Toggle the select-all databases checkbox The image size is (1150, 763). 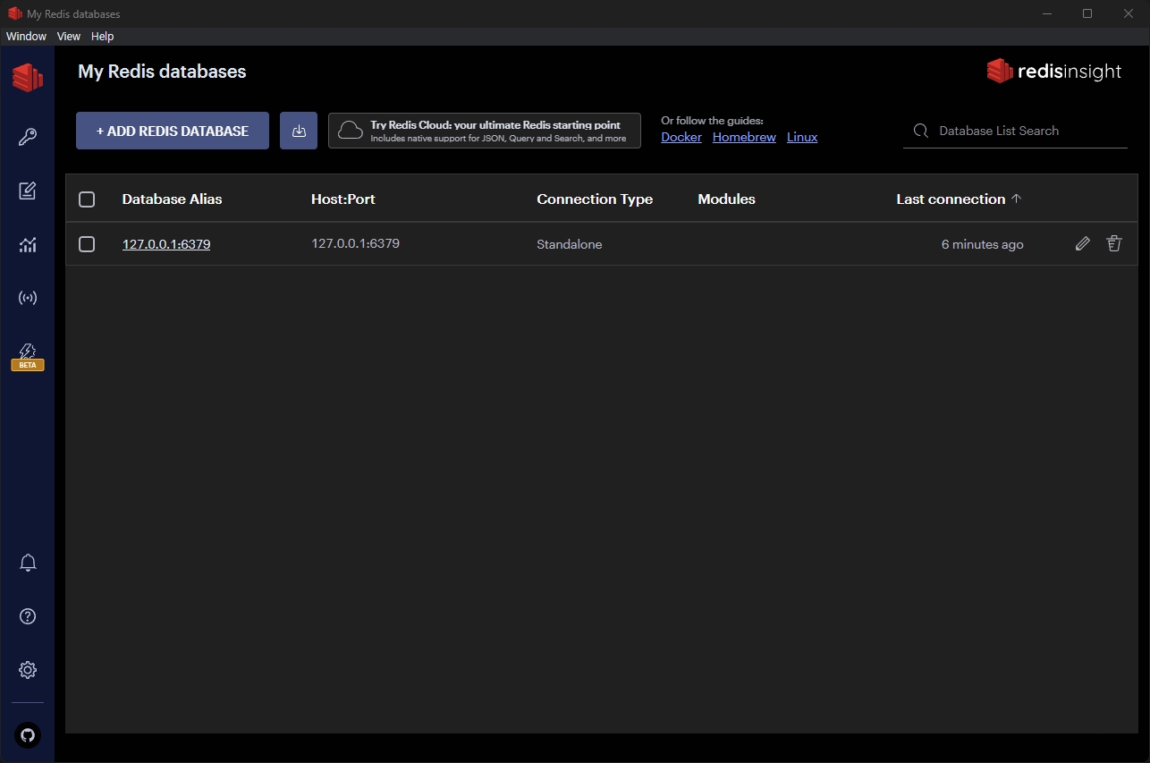click(87, 199)
